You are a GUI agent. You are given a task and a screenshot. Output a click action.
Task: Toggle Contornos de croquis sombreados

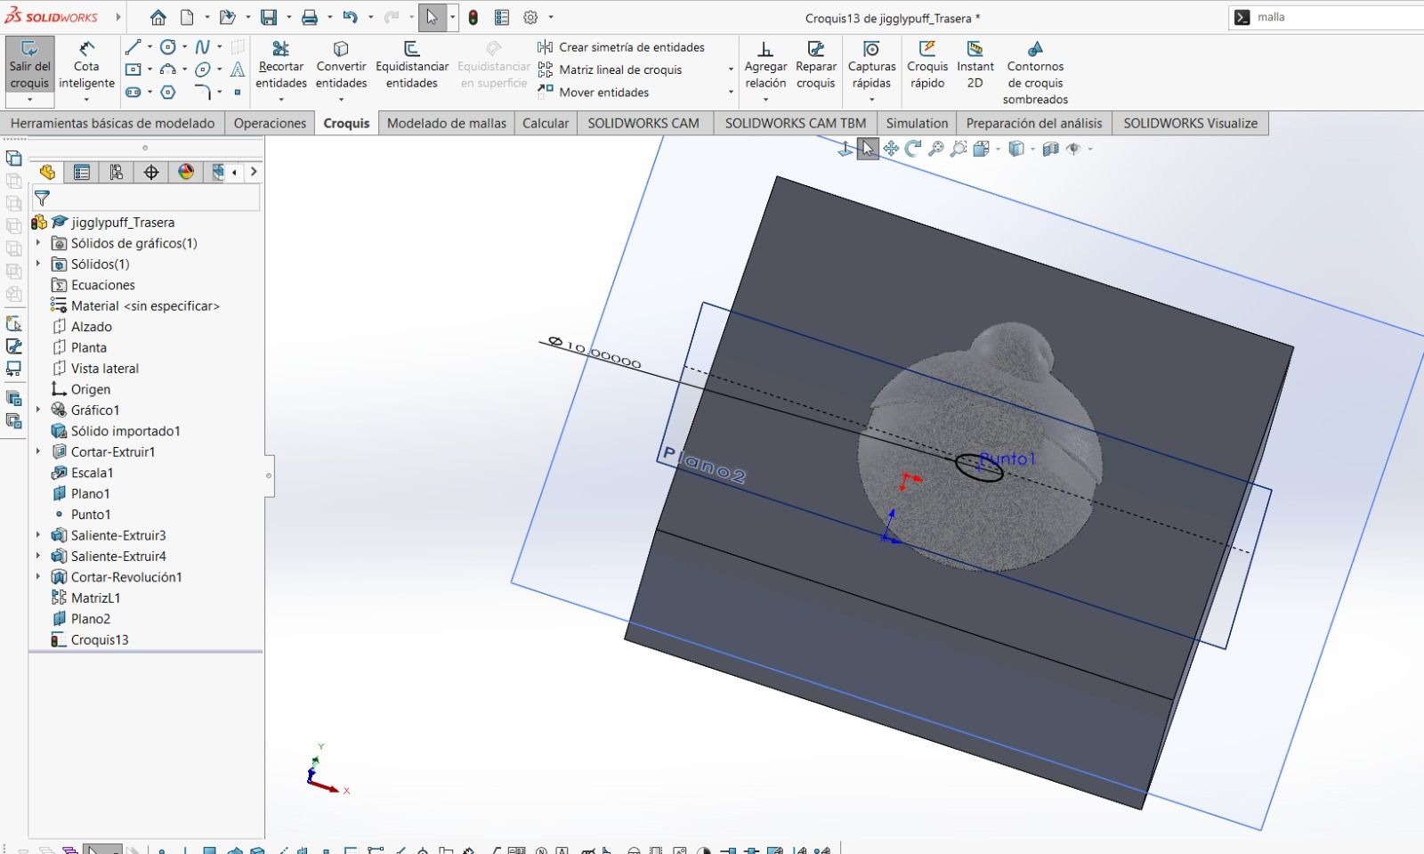(x=1035, y=73)
